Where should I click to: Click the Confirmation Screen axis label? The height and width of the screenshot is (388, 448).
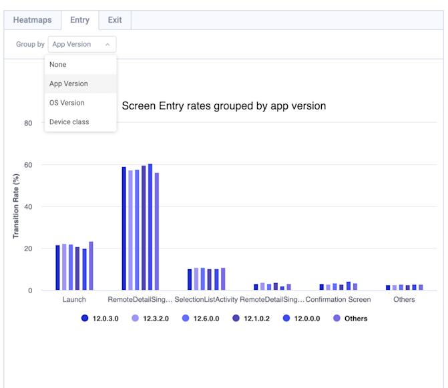[338, 299]
